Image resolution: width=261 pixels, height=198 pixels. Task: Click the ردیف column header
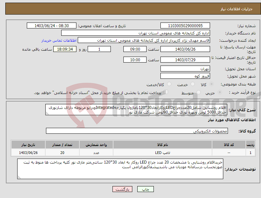(x=250, y=145)
